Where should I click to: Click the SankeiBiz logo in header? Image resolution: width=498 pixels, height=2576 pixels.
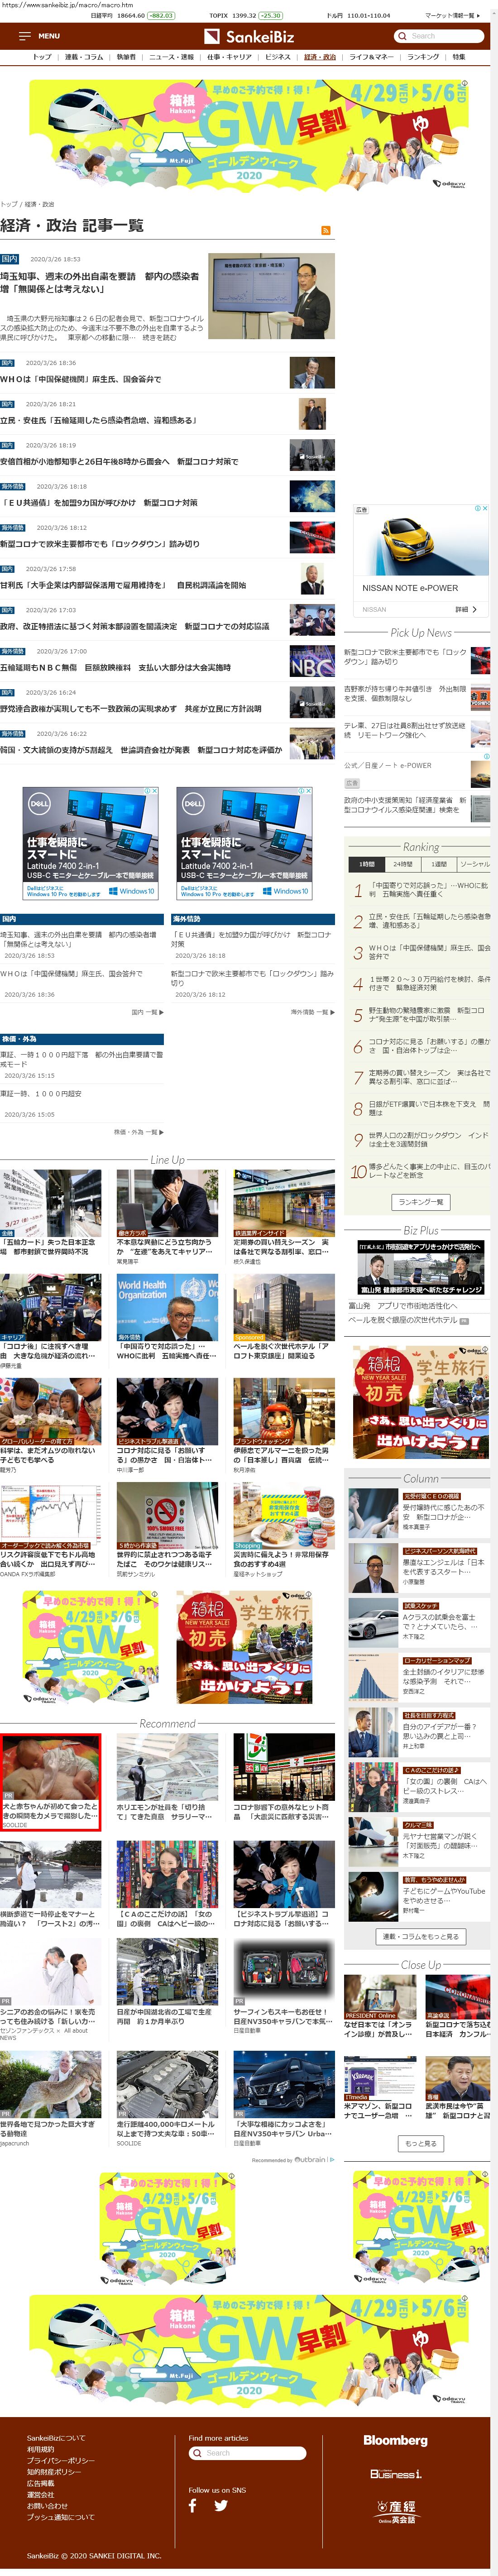[x=249, y=36]
